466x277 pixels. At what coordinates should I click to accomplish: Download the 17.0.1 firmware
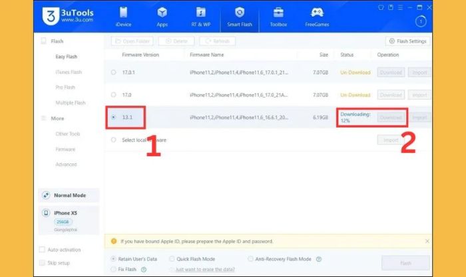point(391,72)
